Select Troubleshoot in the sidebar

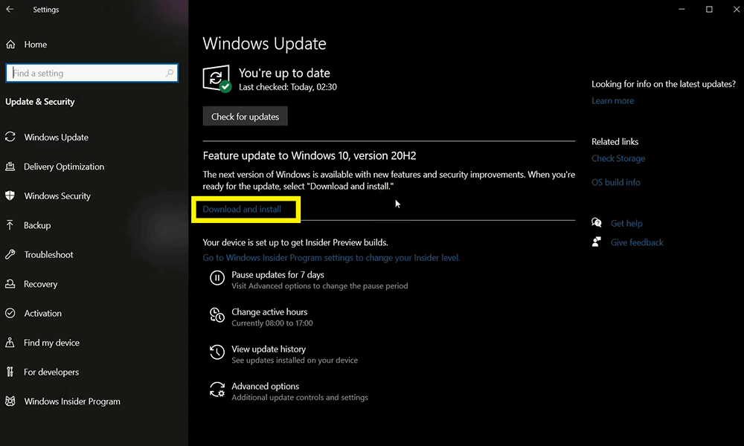tap(48, 254)
